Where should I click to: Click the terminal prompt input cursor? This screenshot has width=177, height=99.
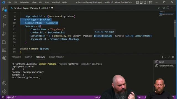(40, 78)
